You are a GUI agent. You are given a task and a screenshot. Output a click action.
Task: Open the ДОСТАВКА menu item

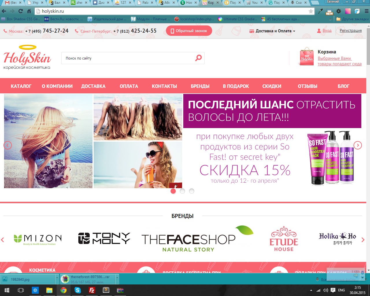coord(93,86)
